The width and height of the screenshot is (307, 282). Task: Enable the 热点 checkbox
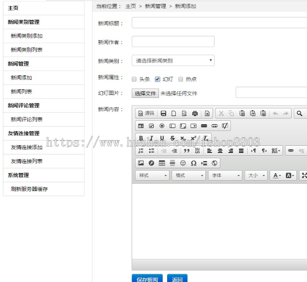(x=181, y=79)
